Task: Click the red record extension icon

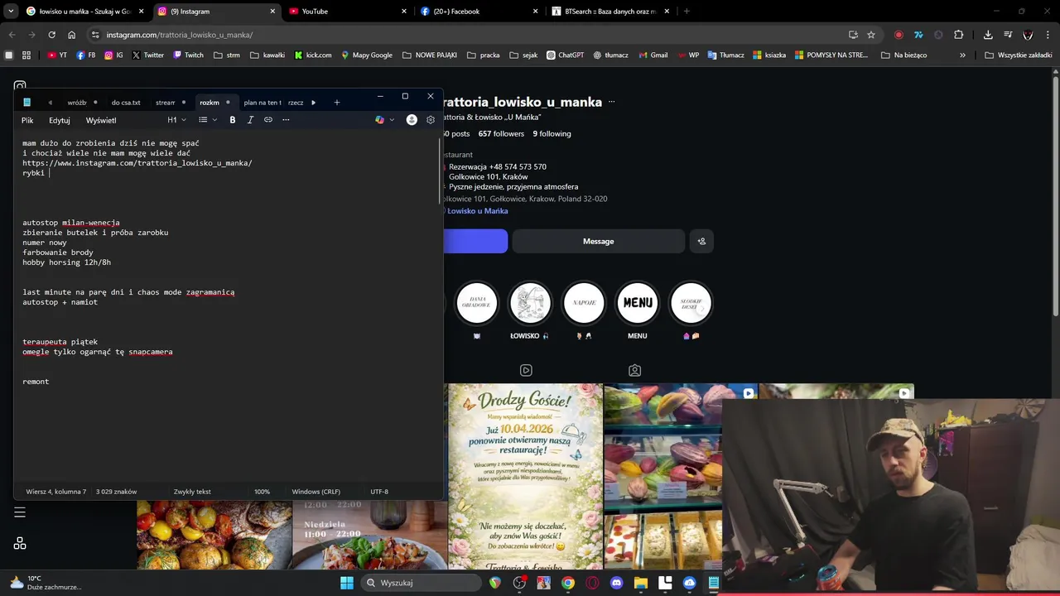Action: (899, 35)
